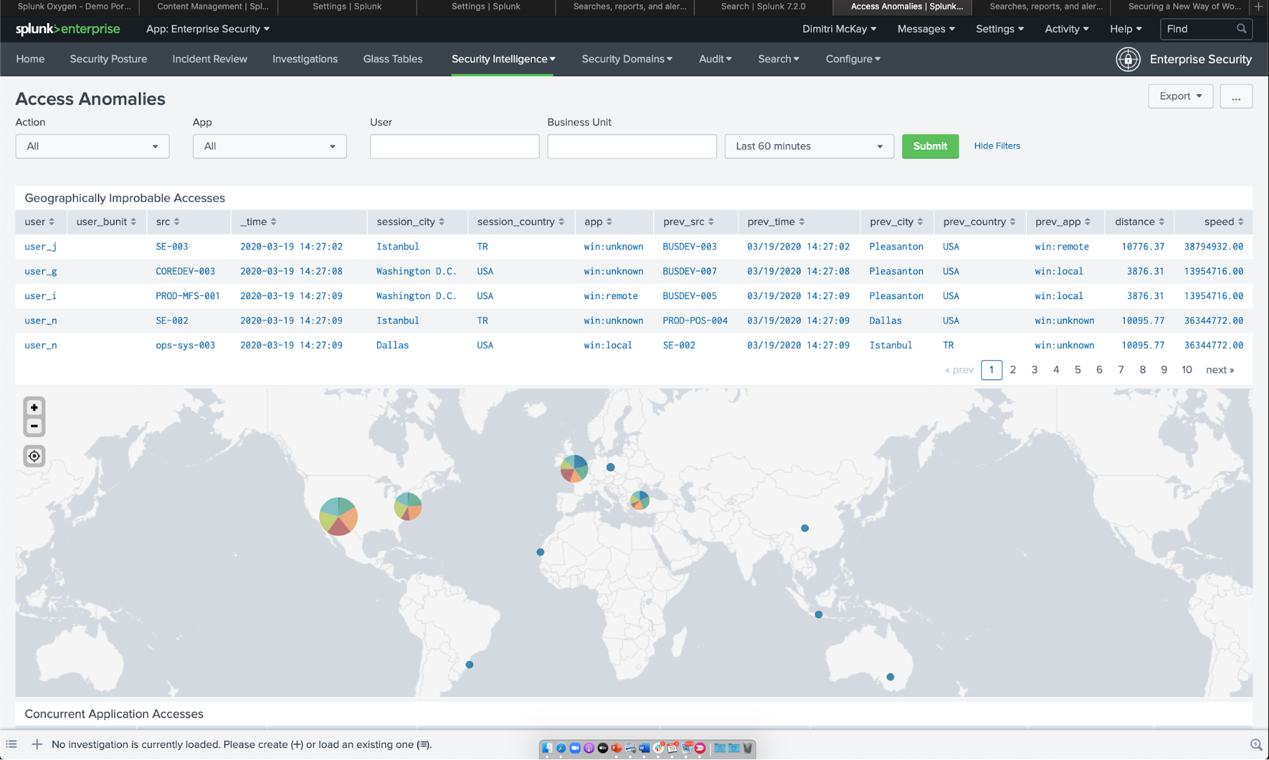The height and width of the screenshot is (760, 1269).
Task: Open the Security Intelligence menu
Action: 503,59
